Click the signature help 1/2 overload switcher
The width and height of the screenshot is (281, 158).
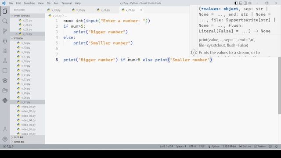tap(194, 53)
